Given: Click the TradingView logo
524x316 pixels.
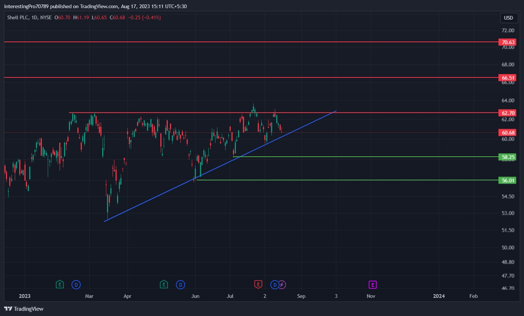Looking at the screenshot, I should (24, 309).
